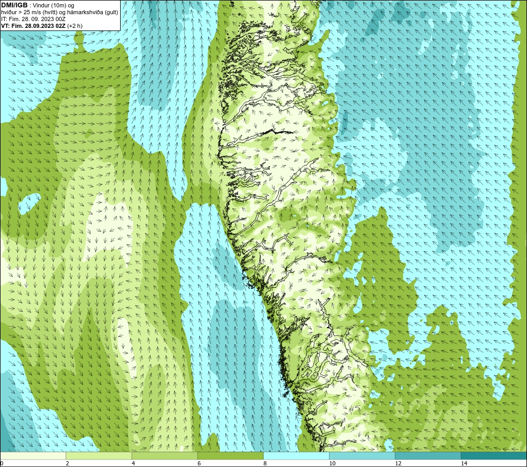Image resolution: width=527 pixels, height=467 pixels.
Task: Click the 'IT: Fim. 28. 09. 2023 00Z' line
Action: click(33, 19)
